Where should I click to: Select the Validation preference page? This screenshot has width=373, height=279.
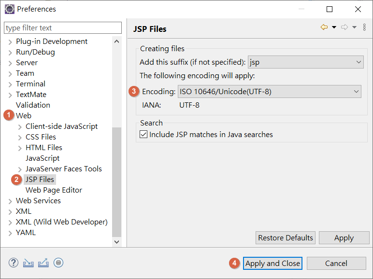(33, 105)
